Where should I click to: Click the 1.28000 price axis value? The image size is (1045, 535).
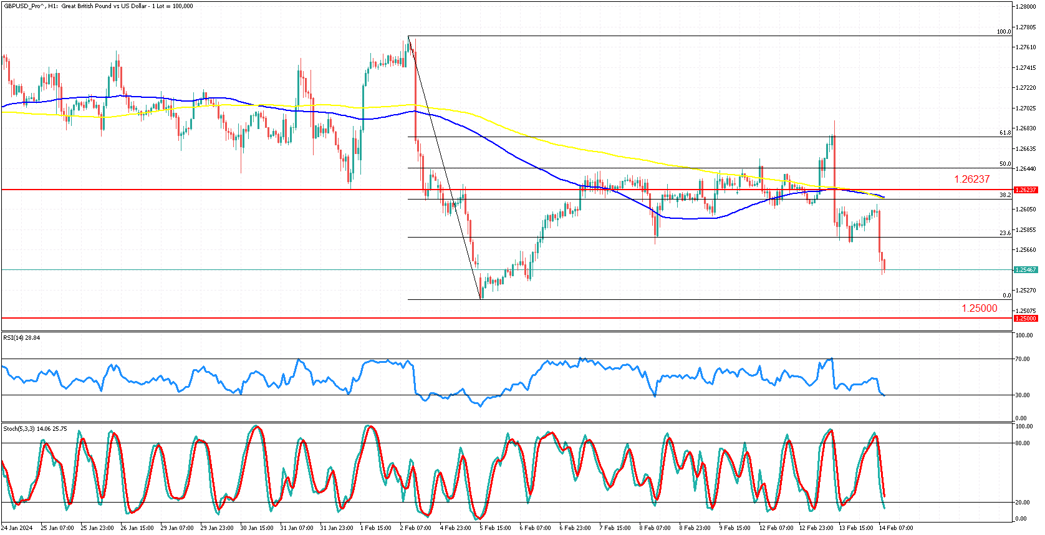[x=1026, y=6]
